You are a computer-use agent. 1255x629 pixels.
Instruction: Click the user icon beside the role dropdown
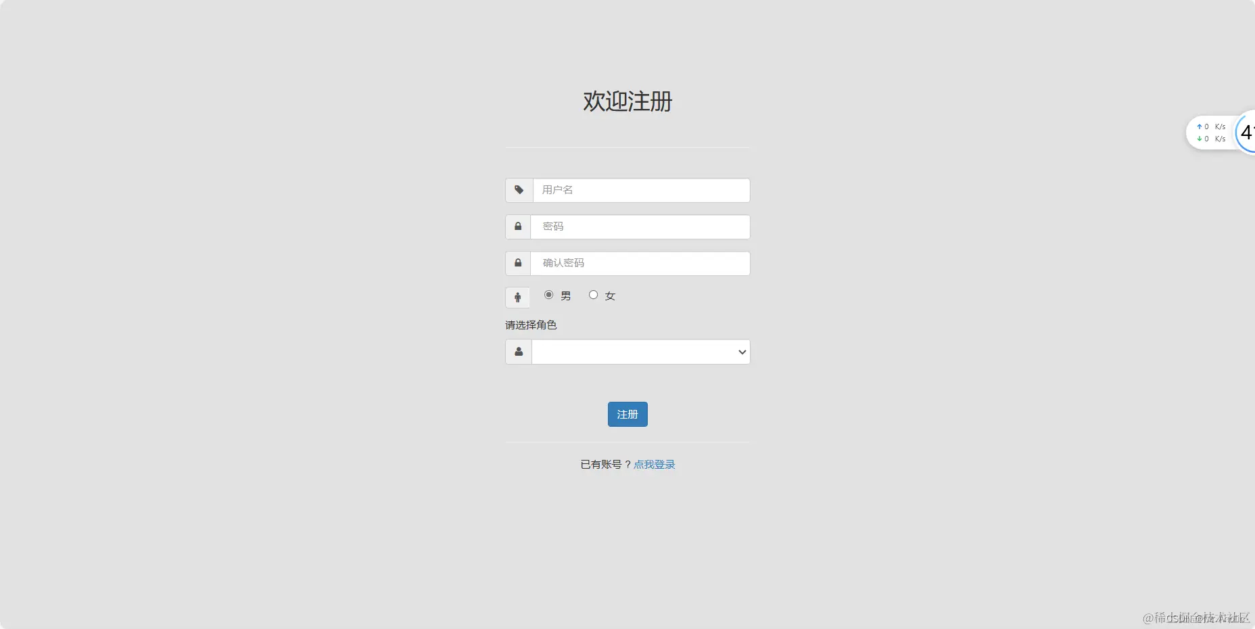(519, 352)
